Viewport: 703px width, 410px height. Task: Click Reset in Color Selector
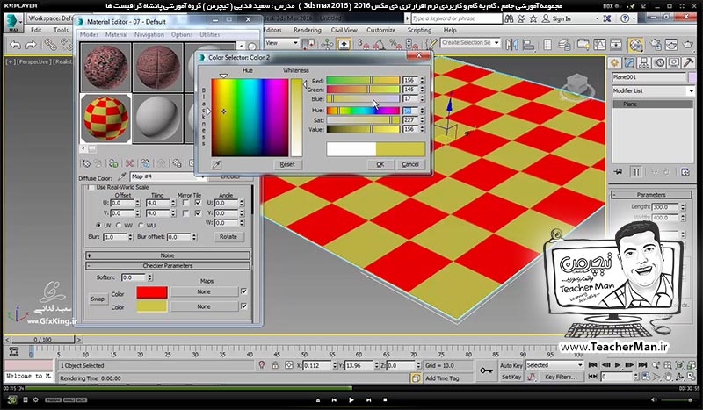[x=287, y=164]
